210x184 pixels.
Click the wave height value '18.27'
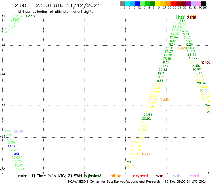pyautogui.click(x=165, y=62)
